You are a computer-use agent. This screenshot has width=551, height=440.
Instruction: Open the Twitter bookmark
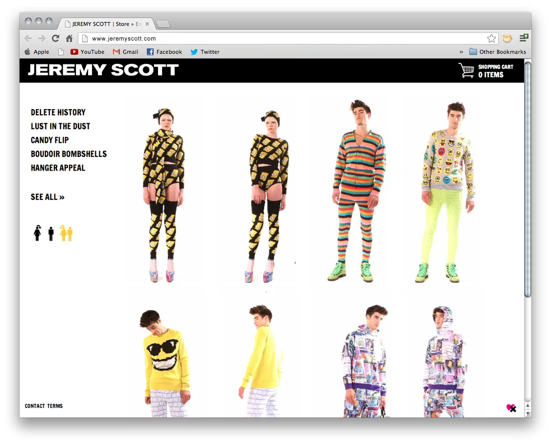205,52
